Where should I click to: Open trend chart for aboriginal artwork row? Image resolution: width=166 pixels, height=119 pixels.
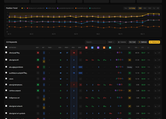tap(156, 106)
